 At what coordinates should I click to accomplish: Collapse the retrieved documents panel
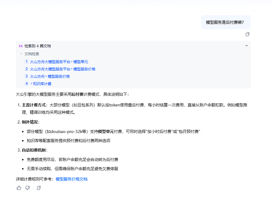tap(246, 46)
